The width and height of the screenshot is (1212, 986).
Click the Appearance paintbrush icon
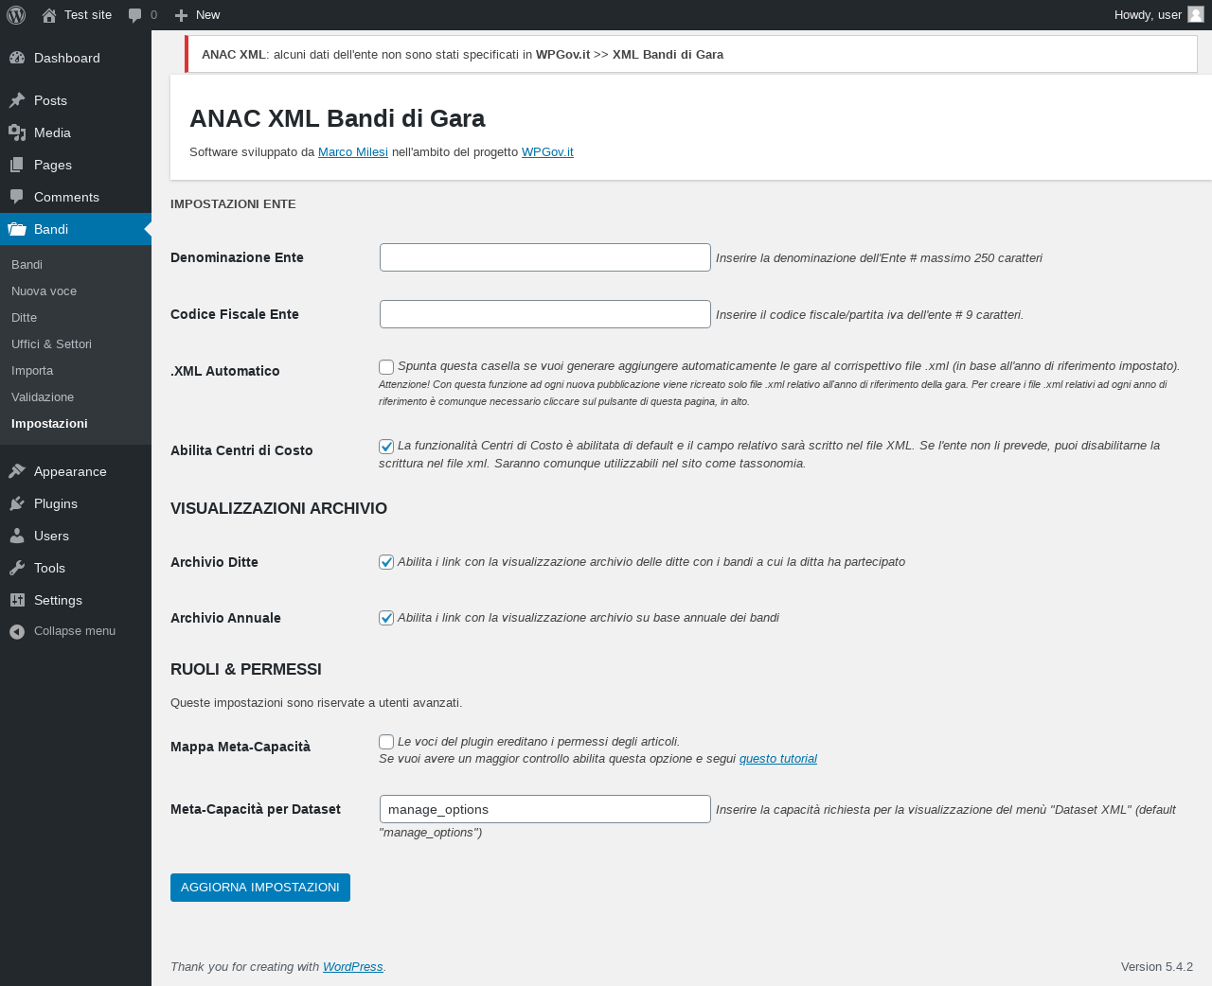(17, 471)
